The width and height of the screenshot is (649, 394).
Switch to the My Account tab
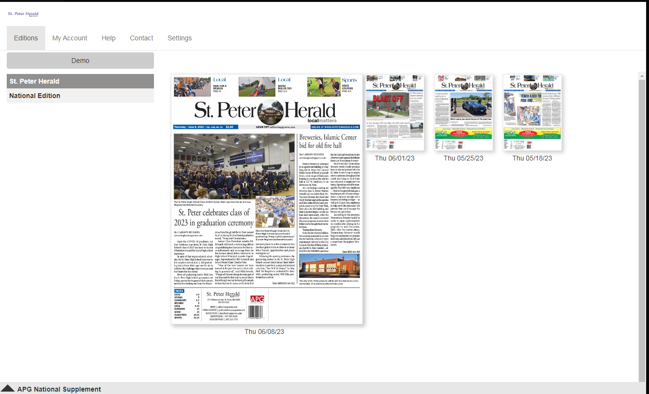coord(69,38)
